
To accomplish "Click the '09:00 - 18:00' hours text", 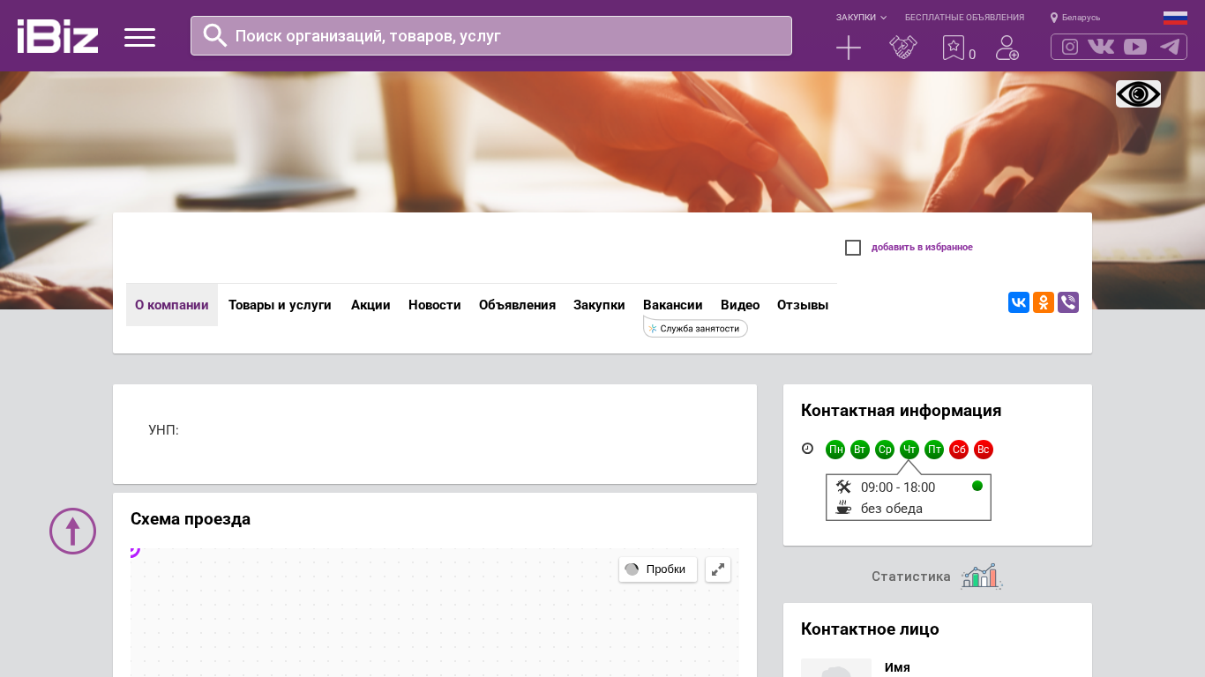I will pos(898,487).
